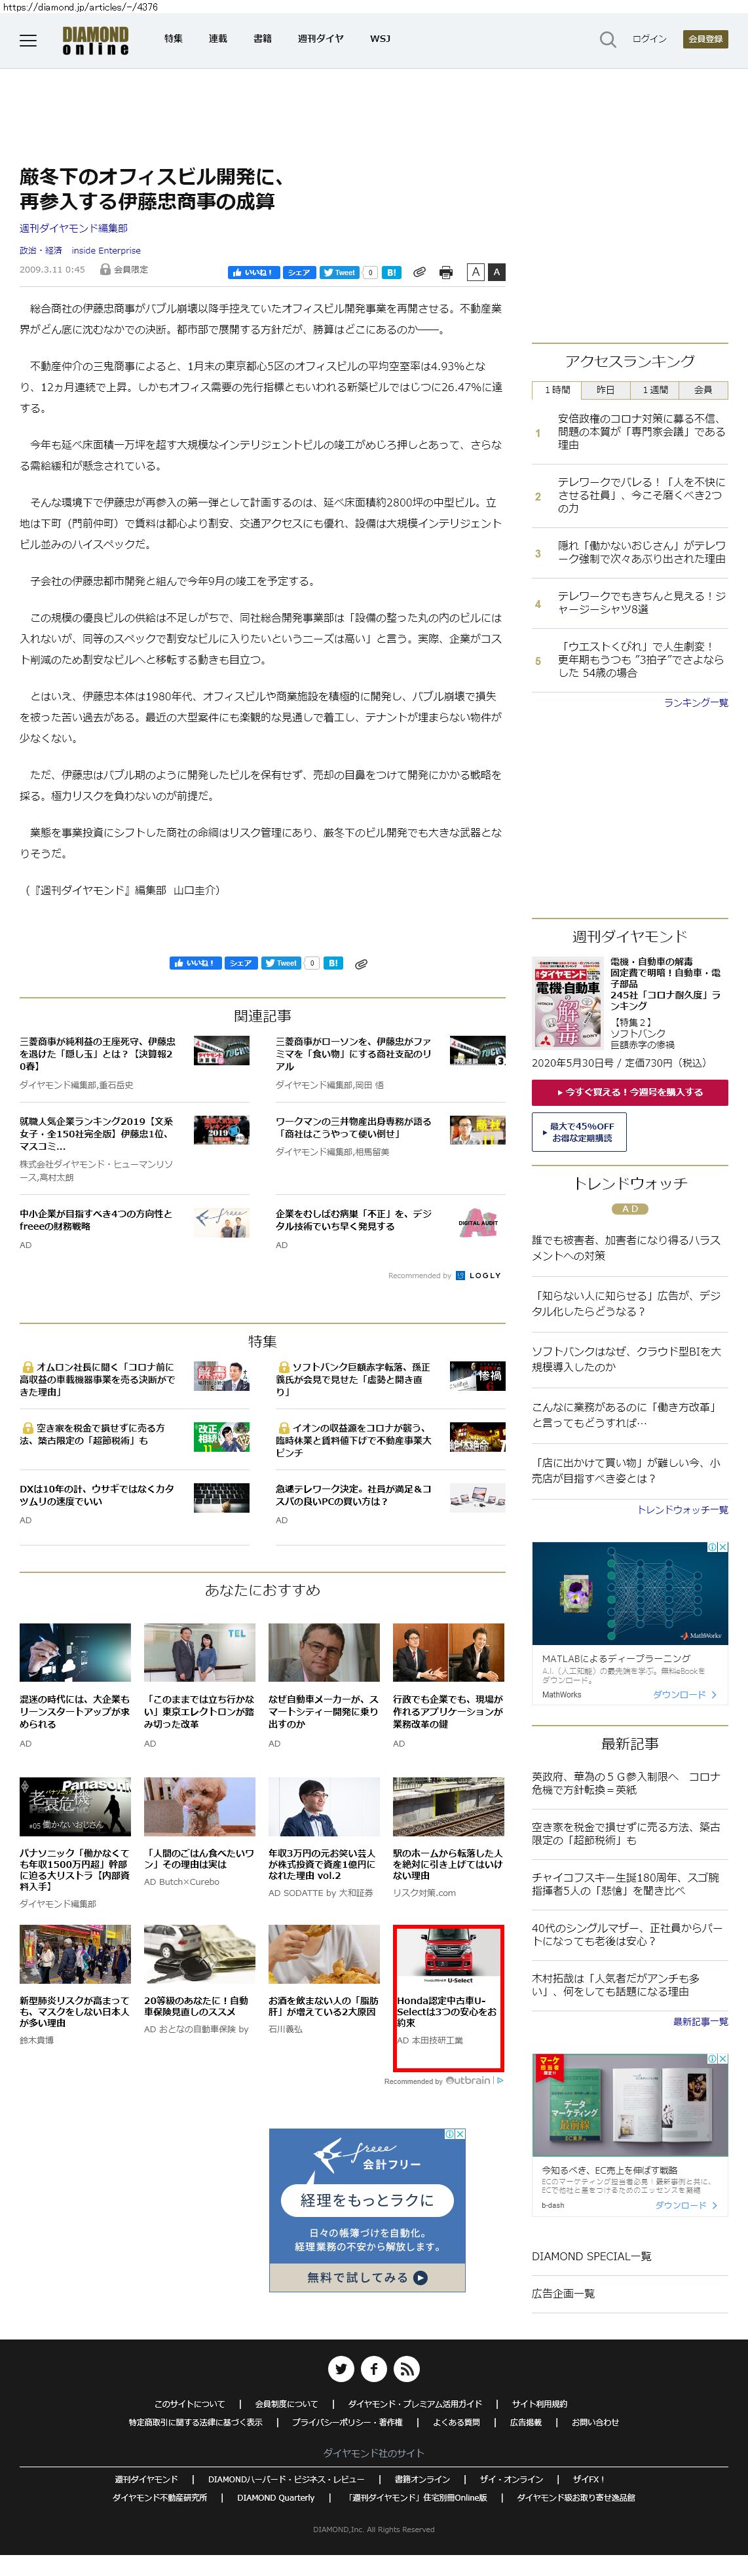
Task: Click the Outbrain logo next to Recommended by
Action: 468,2080
